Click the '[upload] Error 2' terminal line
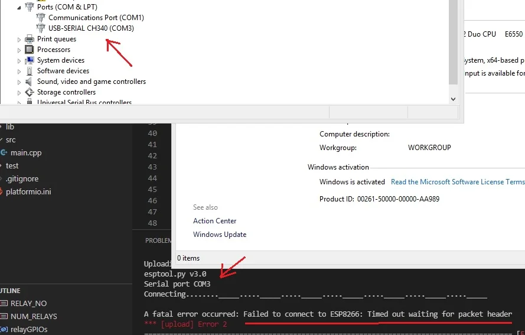Image resolution: width=525 pixels, height=335 pixels. (185, 324)
